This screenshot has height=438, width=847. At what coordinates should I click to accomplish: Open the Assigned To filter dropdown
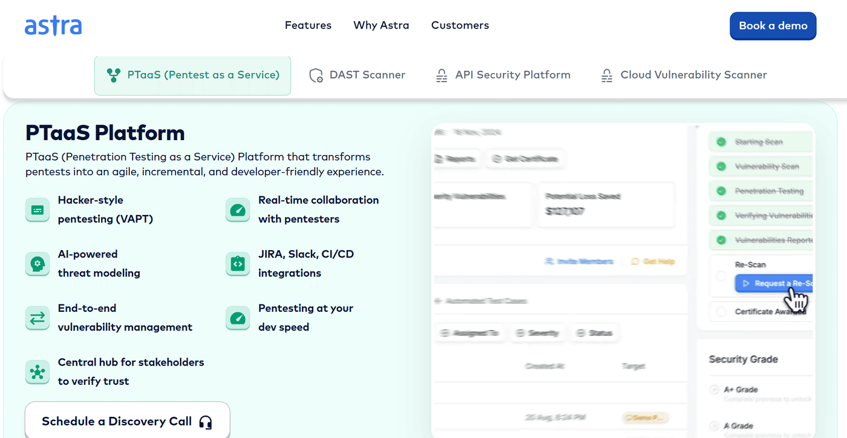tap(470, 333)
